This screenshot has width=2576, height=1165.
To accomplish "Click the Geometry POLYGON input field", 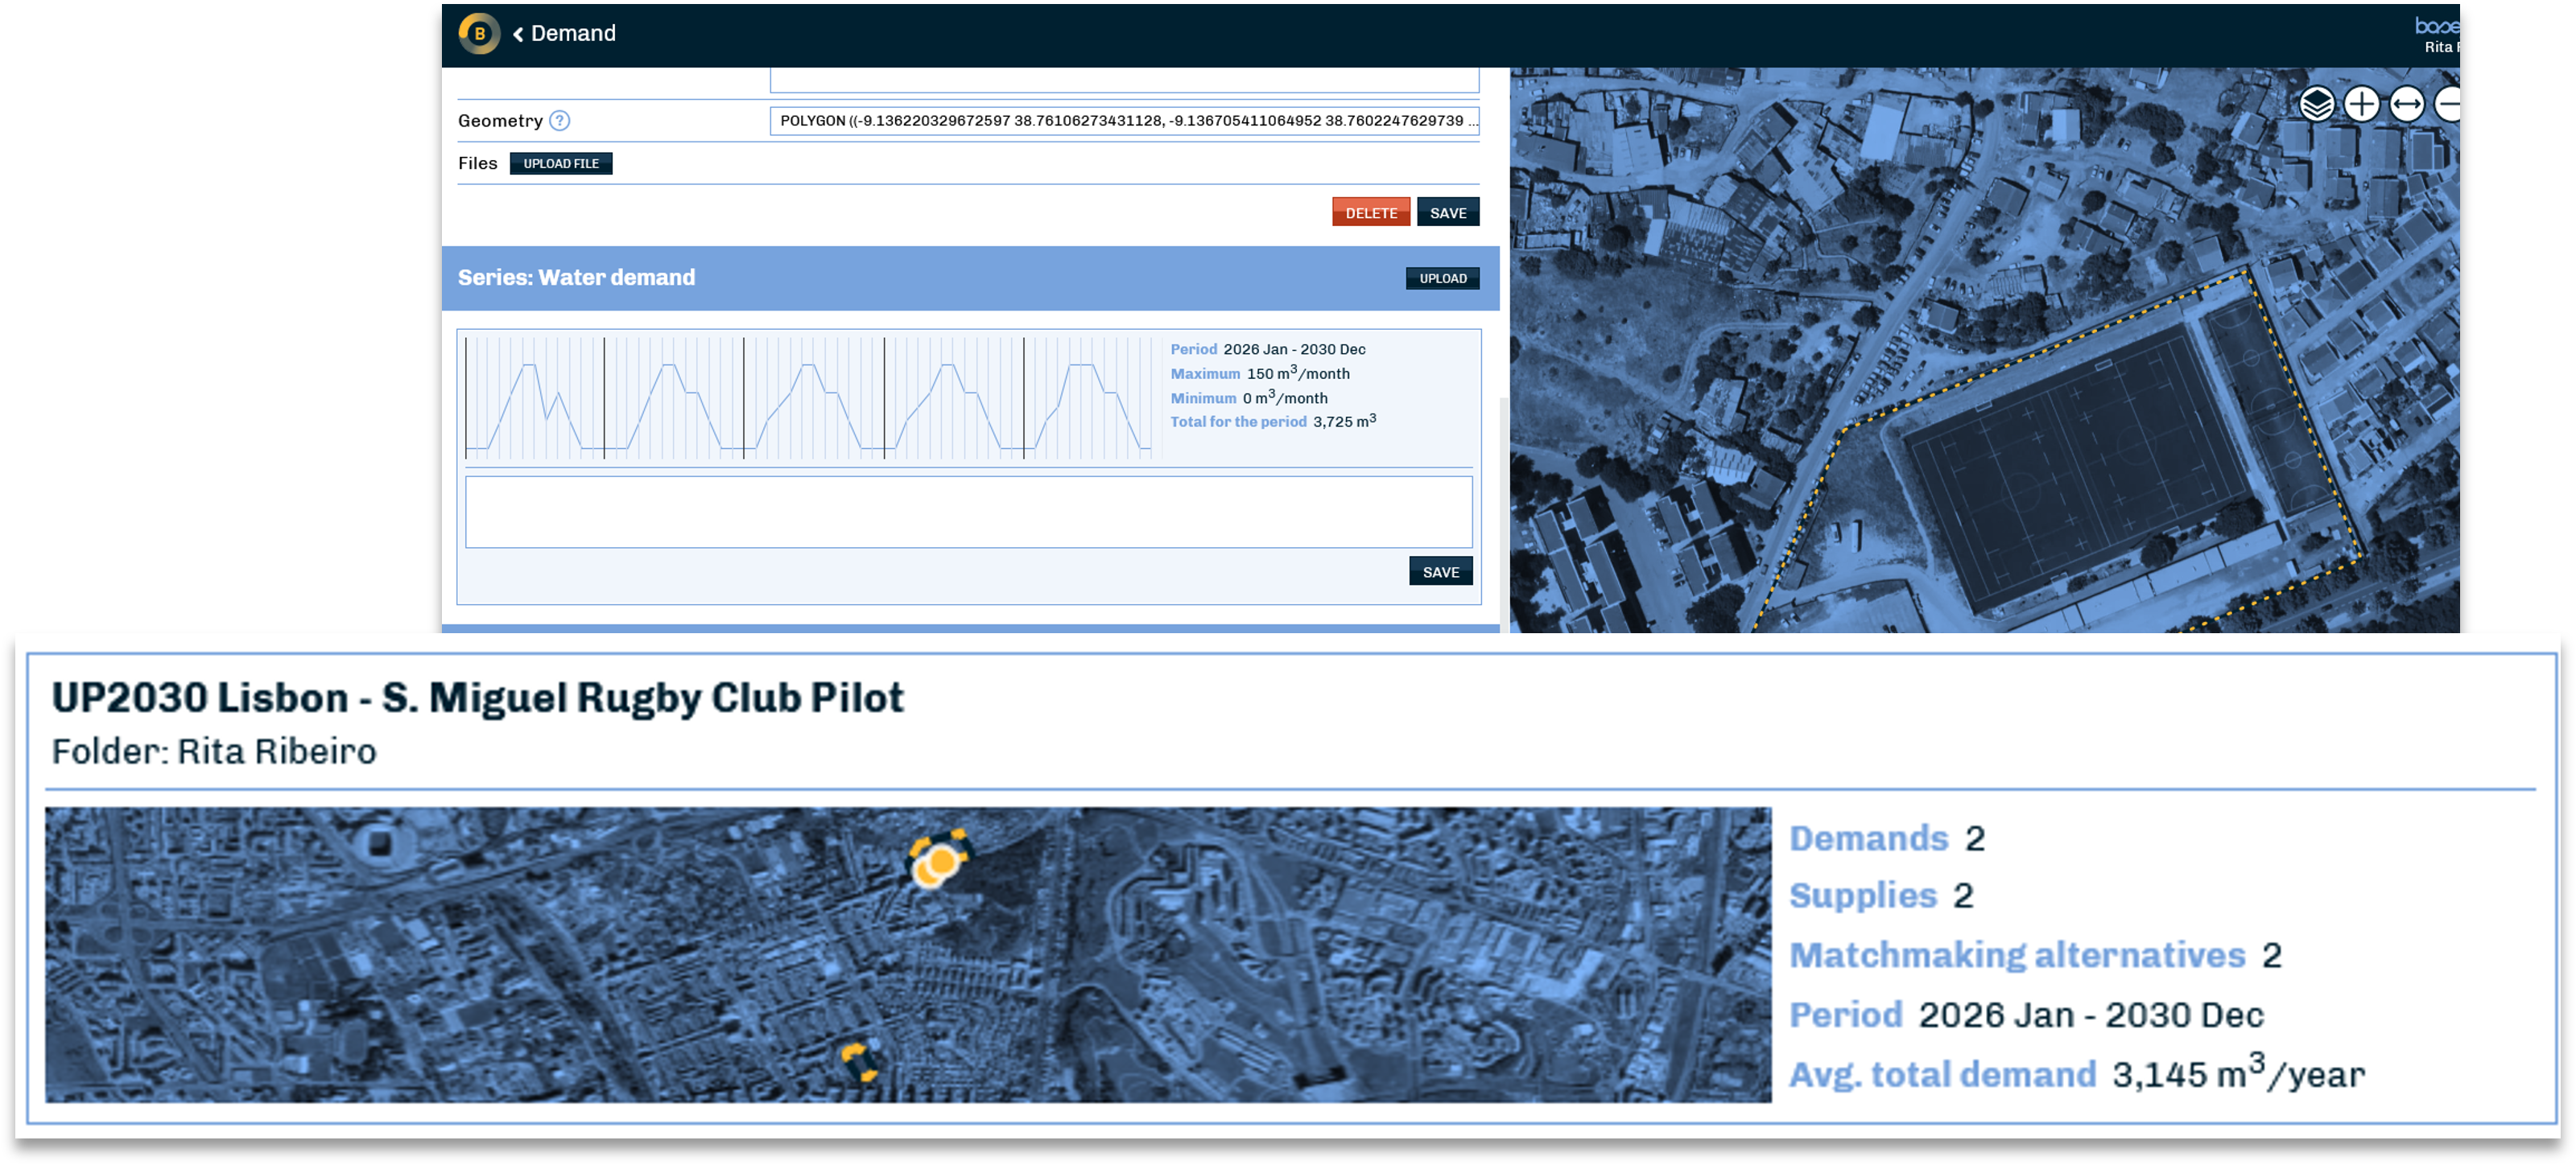I will 1124,121.
